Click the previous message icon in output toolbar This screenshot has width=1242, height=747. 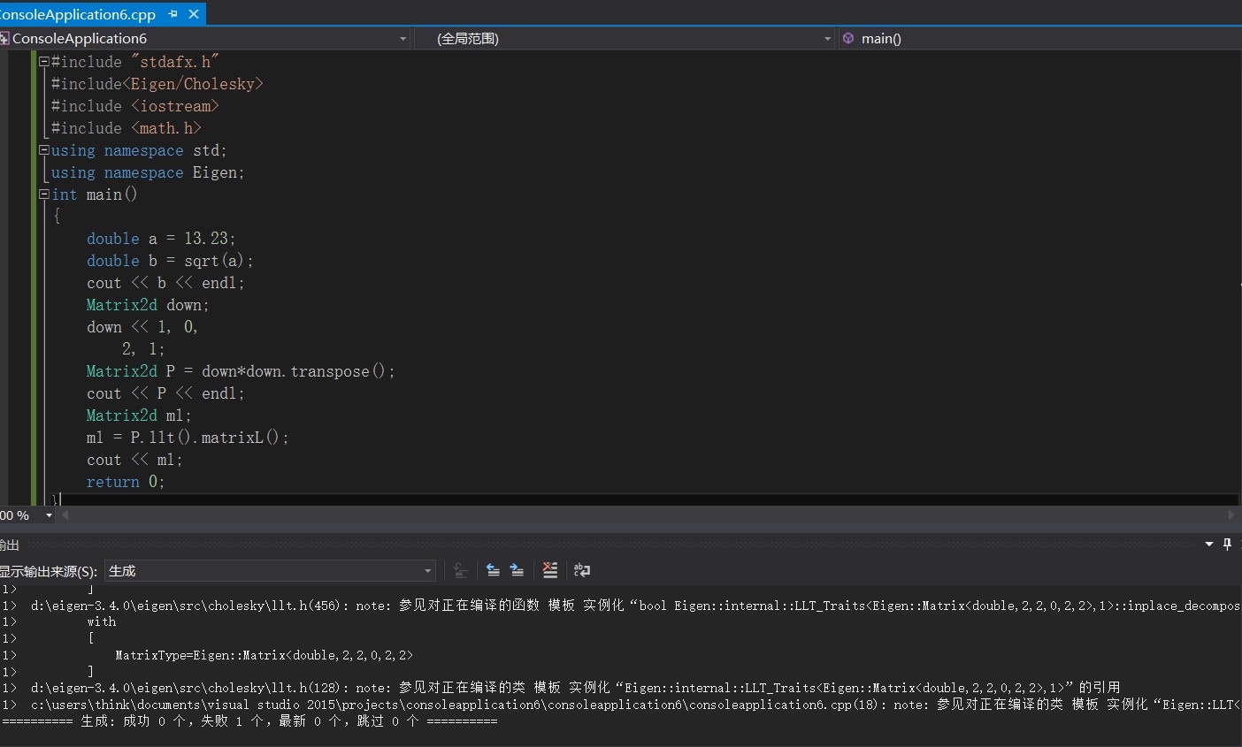(493, 571)
